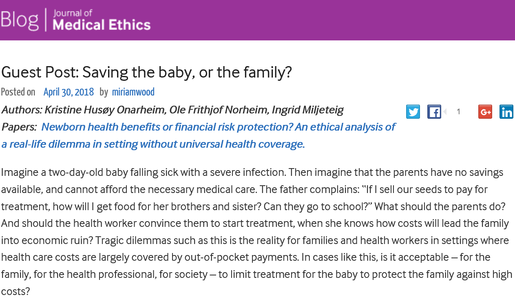The image size is (515, 304).
Task: Click the 'Authors:' label
Action: [x=22, y=110]
